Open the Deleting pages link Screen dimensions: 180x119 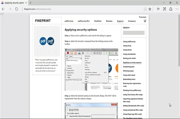[129, 71]
